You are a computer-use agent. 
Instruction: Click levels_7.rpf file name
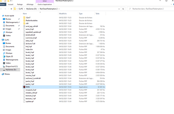(x=30, y=73)
